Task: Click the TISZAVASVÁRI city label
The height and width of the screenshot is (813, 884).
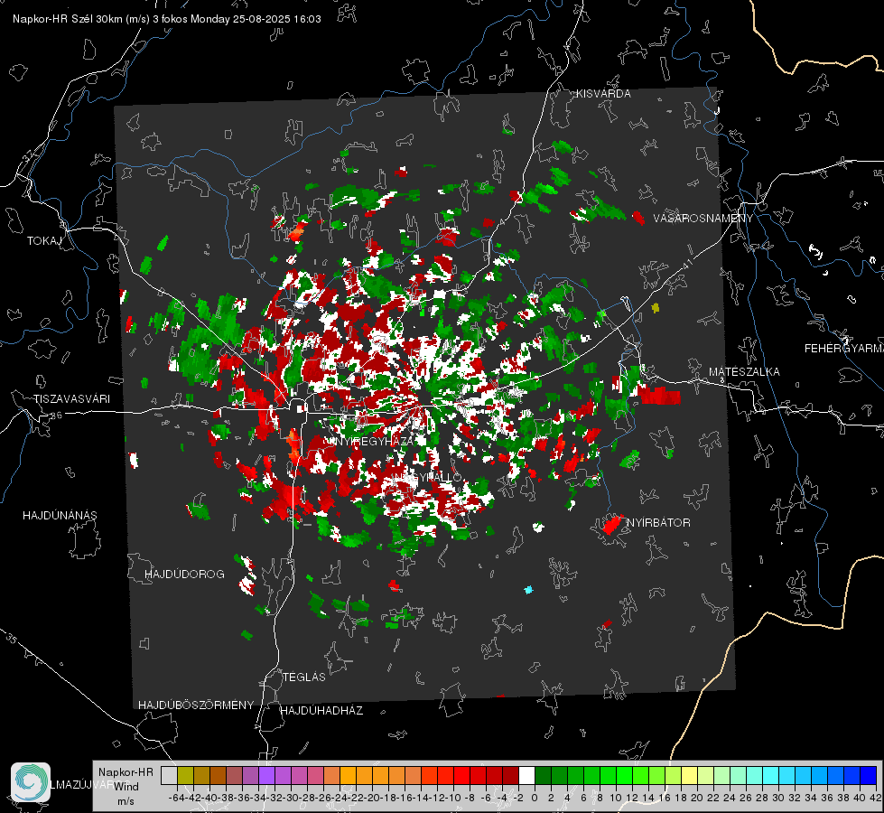Action: pyautogui.click(x=71, y=399)
